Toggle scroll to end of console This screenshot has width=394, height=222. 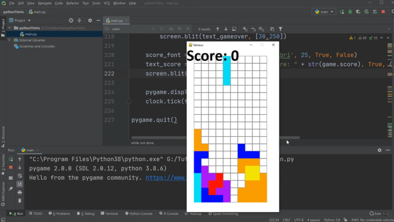pos(20,184)
